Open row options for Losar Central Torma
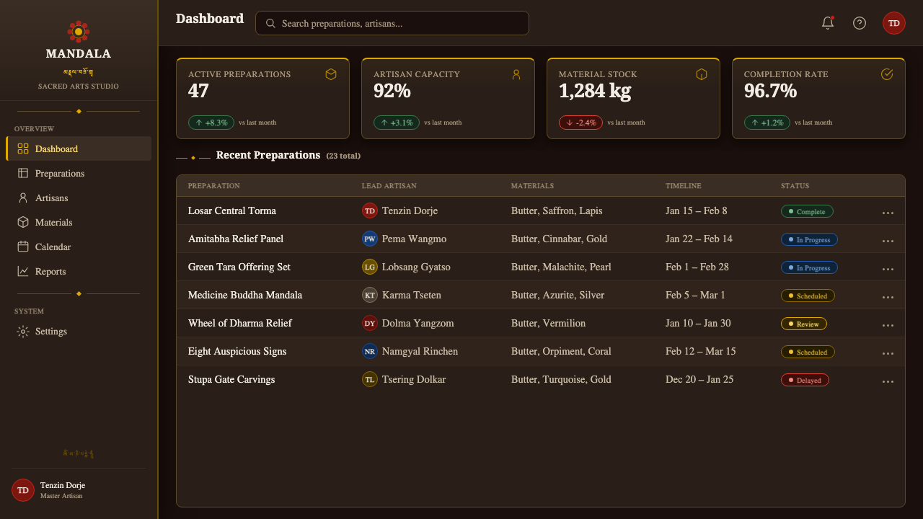This screenshot has width=923, height=519. 888,212
